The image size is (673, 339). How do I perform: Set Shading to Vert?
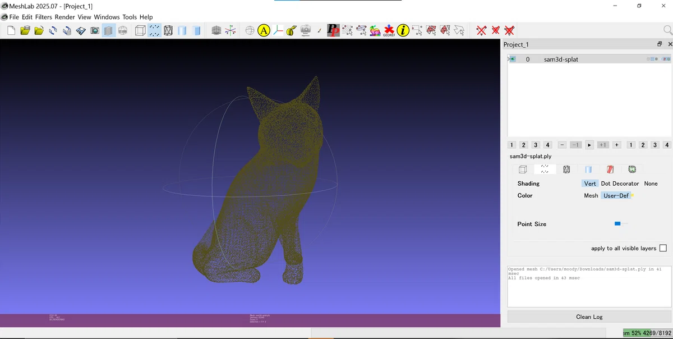(590, 184)
